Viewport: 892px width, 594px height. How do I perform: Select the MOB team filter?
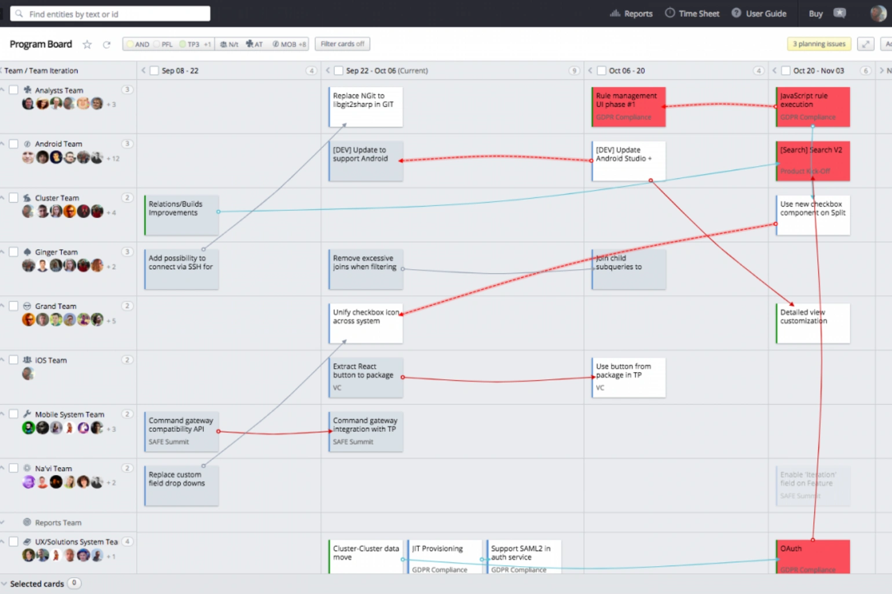click(285, 44)
